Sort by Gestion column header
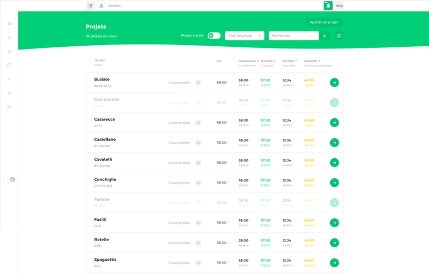The height and width of the screenshot is (276, 429). 290,61
